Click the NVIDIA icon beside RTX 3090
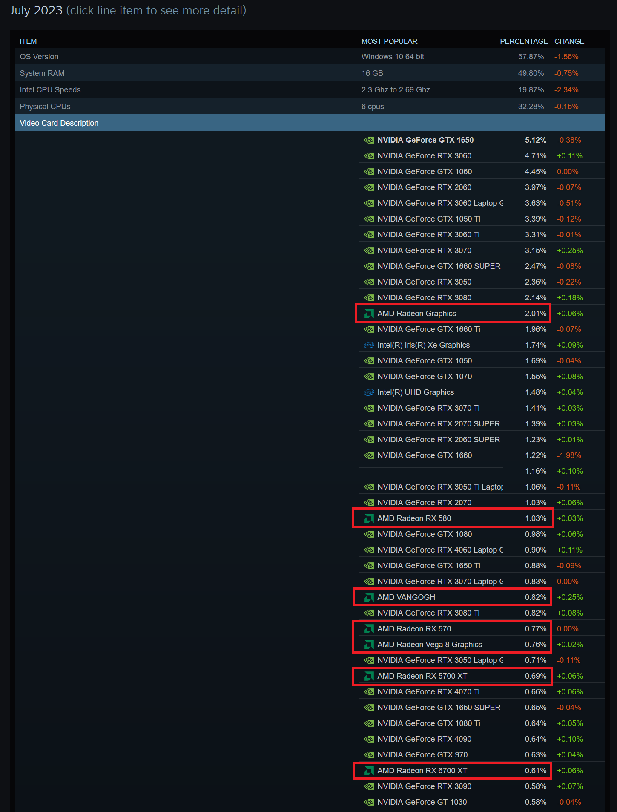The height and width of the screenshot is (812, 617). pos(369,786)
